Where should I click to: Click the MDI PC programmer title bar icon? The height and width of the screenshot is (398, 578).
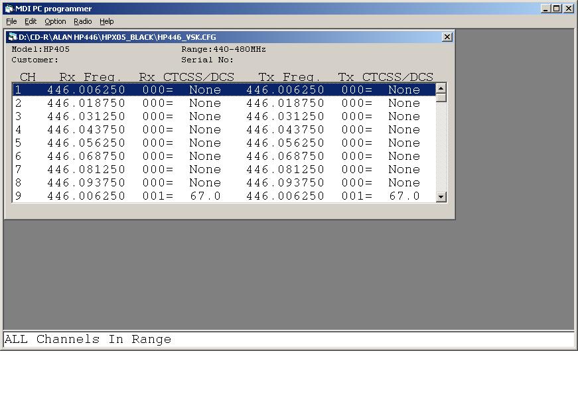9,9
